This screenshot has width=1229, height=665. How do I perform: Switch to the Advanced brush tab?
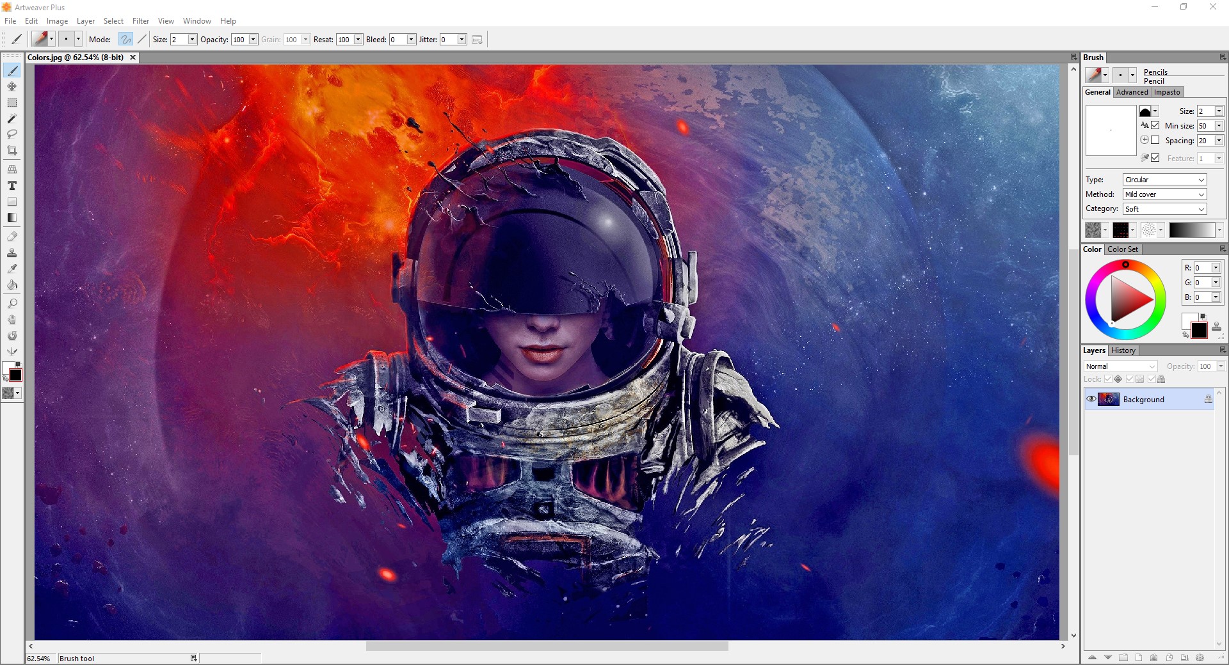[x=1132, y=92]
